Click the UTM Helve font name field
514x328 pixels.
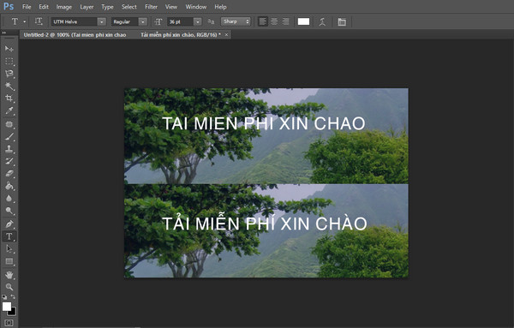(75, 21)
